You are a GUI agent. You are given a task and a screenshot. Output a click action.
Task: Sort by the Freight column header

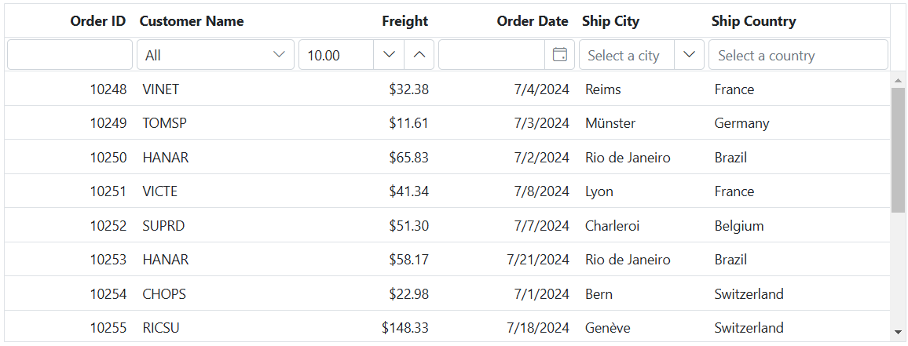pos(405,21)
